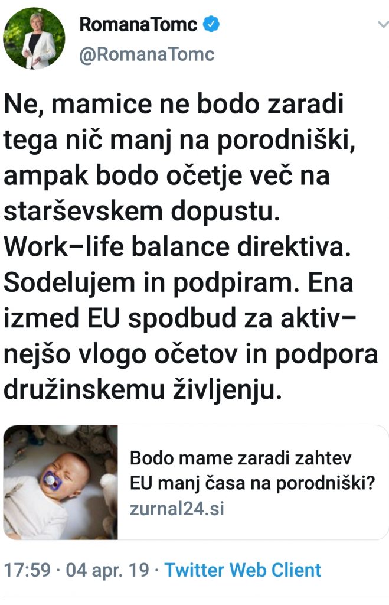Open headline 'Bodo mame zaradi zahtev EU'
Viewport: 389px width, 605px height.
click(x=241, y=458)
